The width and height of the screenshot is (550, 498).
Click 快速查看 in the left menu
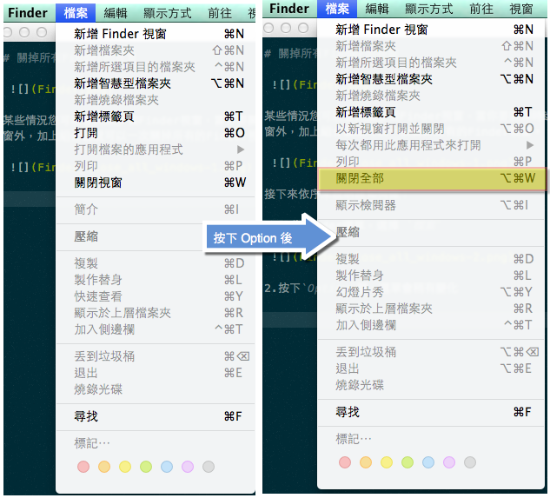point(98,296)
